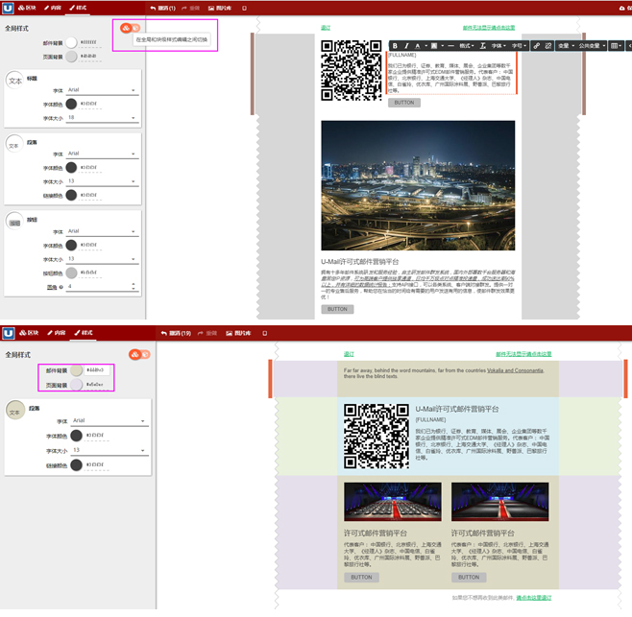Click undo 撤销 (1) in top toolbar
632x617 pixels.
[x=163, y=8]
